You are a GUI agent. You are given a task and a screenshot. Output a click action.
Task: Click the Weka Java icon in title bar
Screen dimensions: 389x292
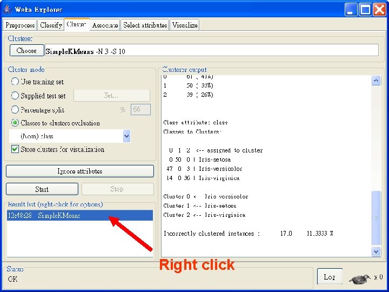point(8,9)
